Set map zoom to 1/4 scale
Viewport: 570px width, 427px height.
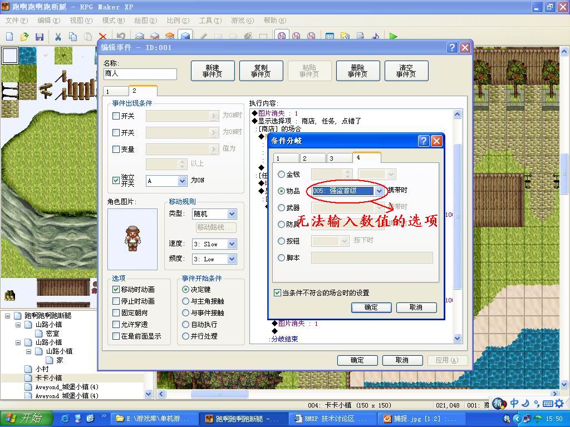click(311, 36)
